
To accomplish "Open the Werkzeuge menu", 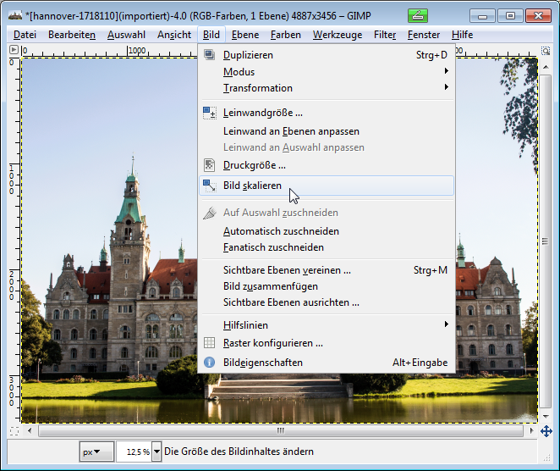I will (337, 35).
